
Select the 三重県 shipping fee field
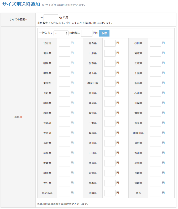110,123
